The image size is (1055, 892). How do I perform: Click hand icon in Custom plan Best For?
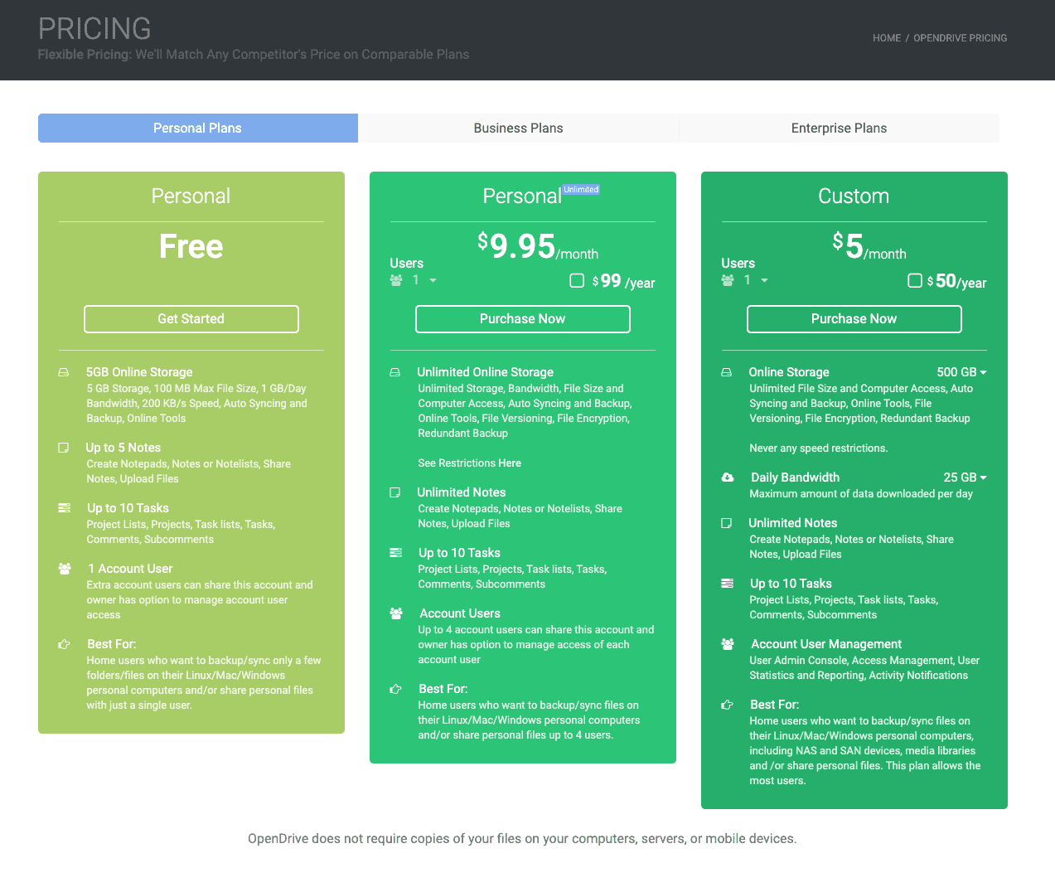727,705
